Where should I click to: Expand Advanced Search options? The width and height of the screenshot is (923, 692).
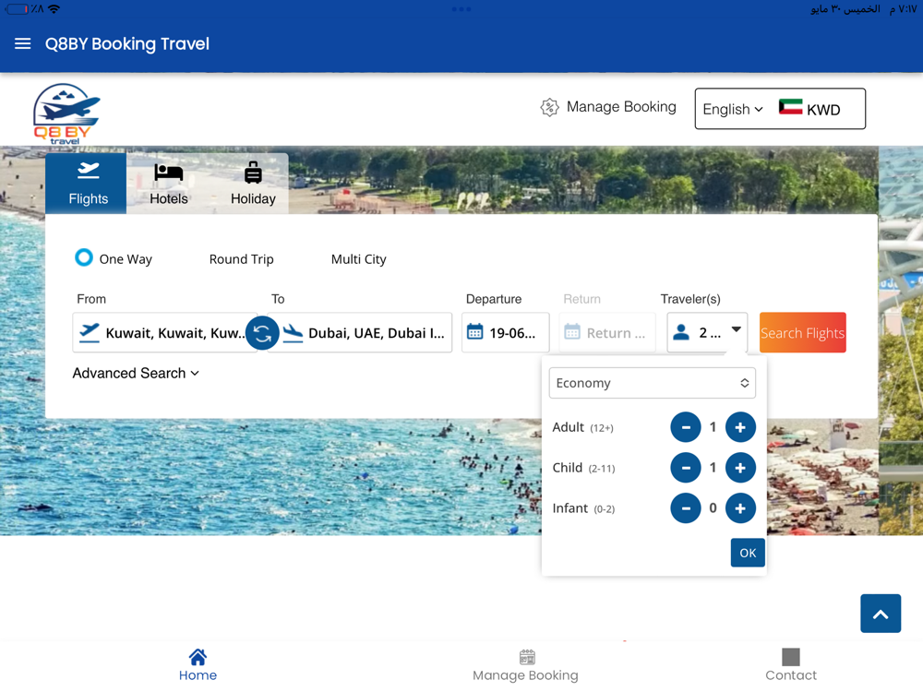(136, 373)
